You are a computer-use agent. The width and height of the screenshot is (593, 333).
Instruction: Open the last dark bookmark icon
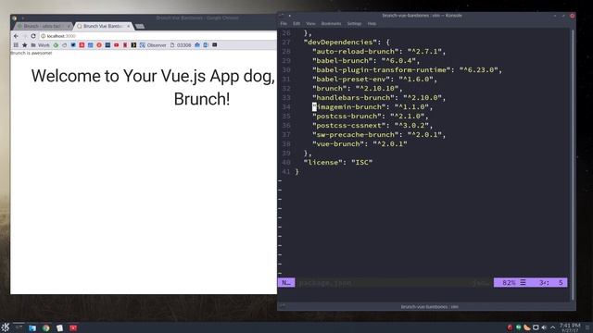click(214, 45)
